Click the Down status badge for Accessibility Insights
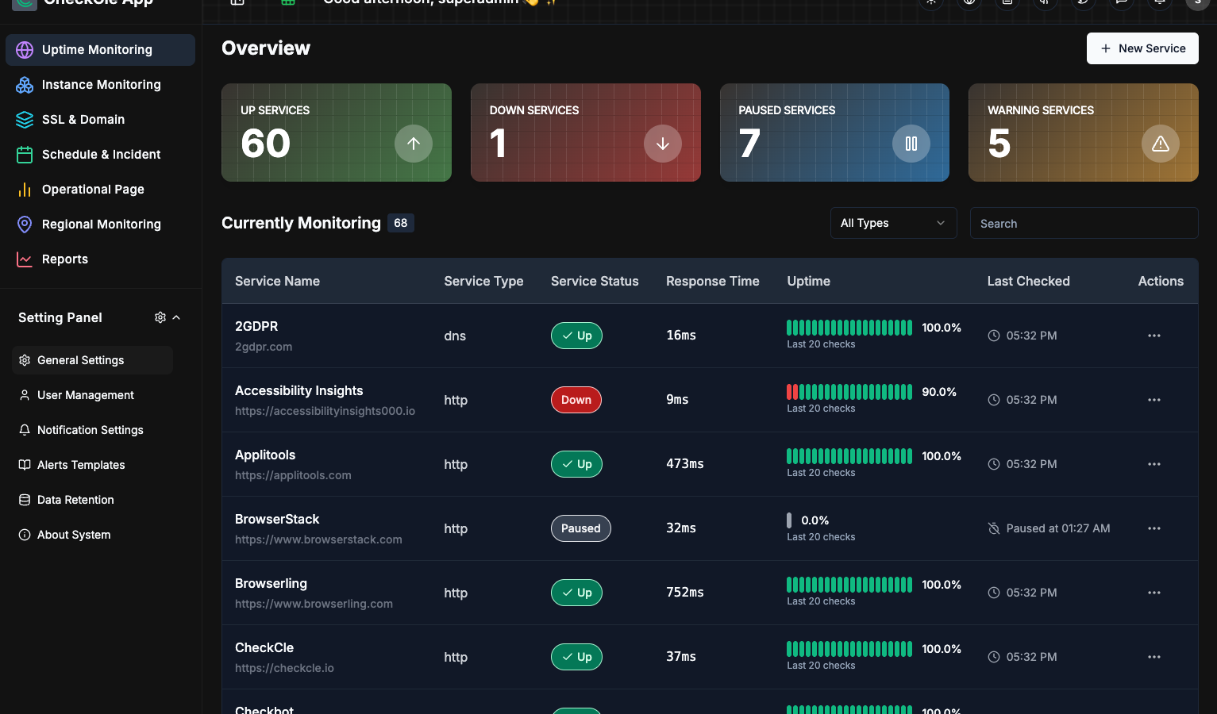1217x714 pixels. pyautogui.click(x=576, y=400)
